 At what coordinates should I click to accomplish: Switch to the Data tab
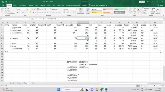tap(37, 5)
